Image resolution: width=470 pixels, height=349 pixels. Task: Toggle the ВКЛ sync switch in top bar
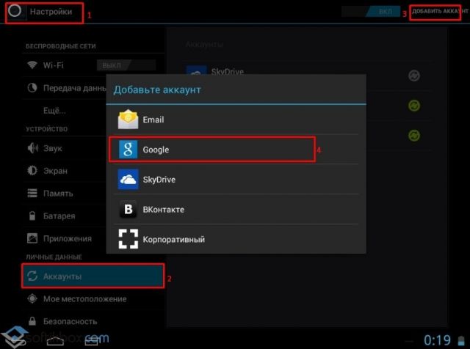(x=371, y=12)
